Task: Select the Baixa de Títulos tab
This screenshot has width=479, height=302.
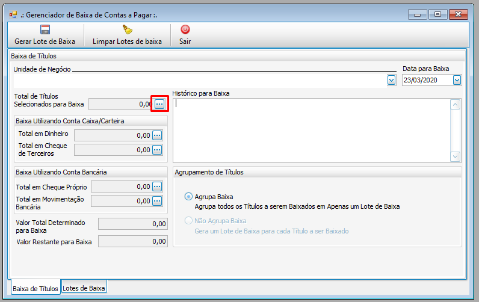Action: click(x=36, y=288)
